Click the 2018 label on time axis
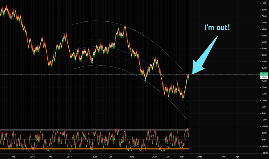The width and height of the screenshot is (269, 159). coord(95,157)
